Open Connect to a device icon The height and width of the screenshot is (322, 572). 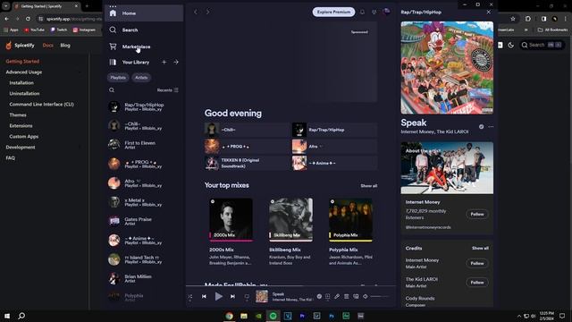coord(356,296)
